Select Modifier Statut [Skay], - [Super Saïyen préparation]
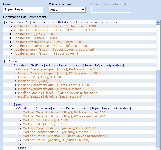161x150 pixels. point(80,50)
